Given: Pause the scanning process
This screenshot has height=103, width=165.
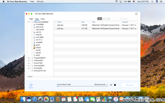Looking at the screenshot, I should (111, 85).
